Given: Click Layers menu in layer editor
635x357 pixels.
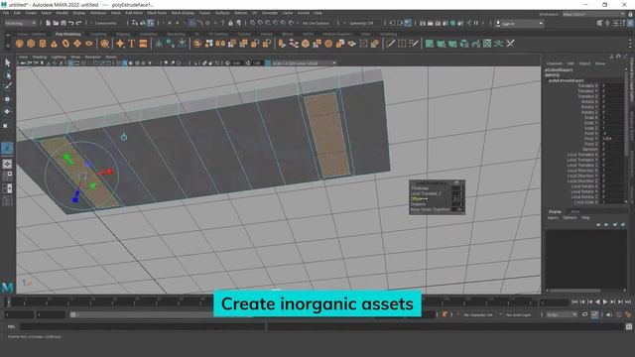Looking at the screenshot, I should point(553,218).
